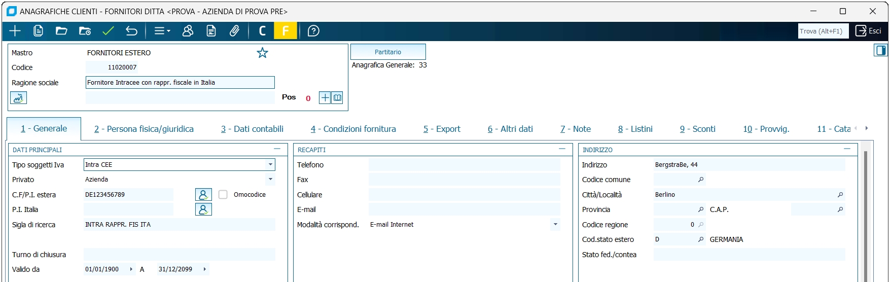890x282 pixels.
Task: Click the Partitario button
Action: [388, 52]
